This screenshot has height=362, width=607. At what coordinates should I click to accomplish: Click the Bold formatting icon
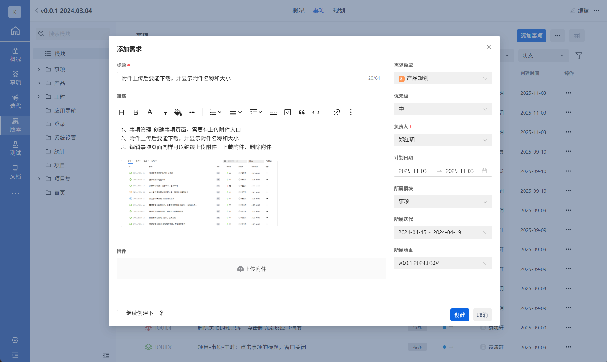pyautogui.click(x=136, y=112)
